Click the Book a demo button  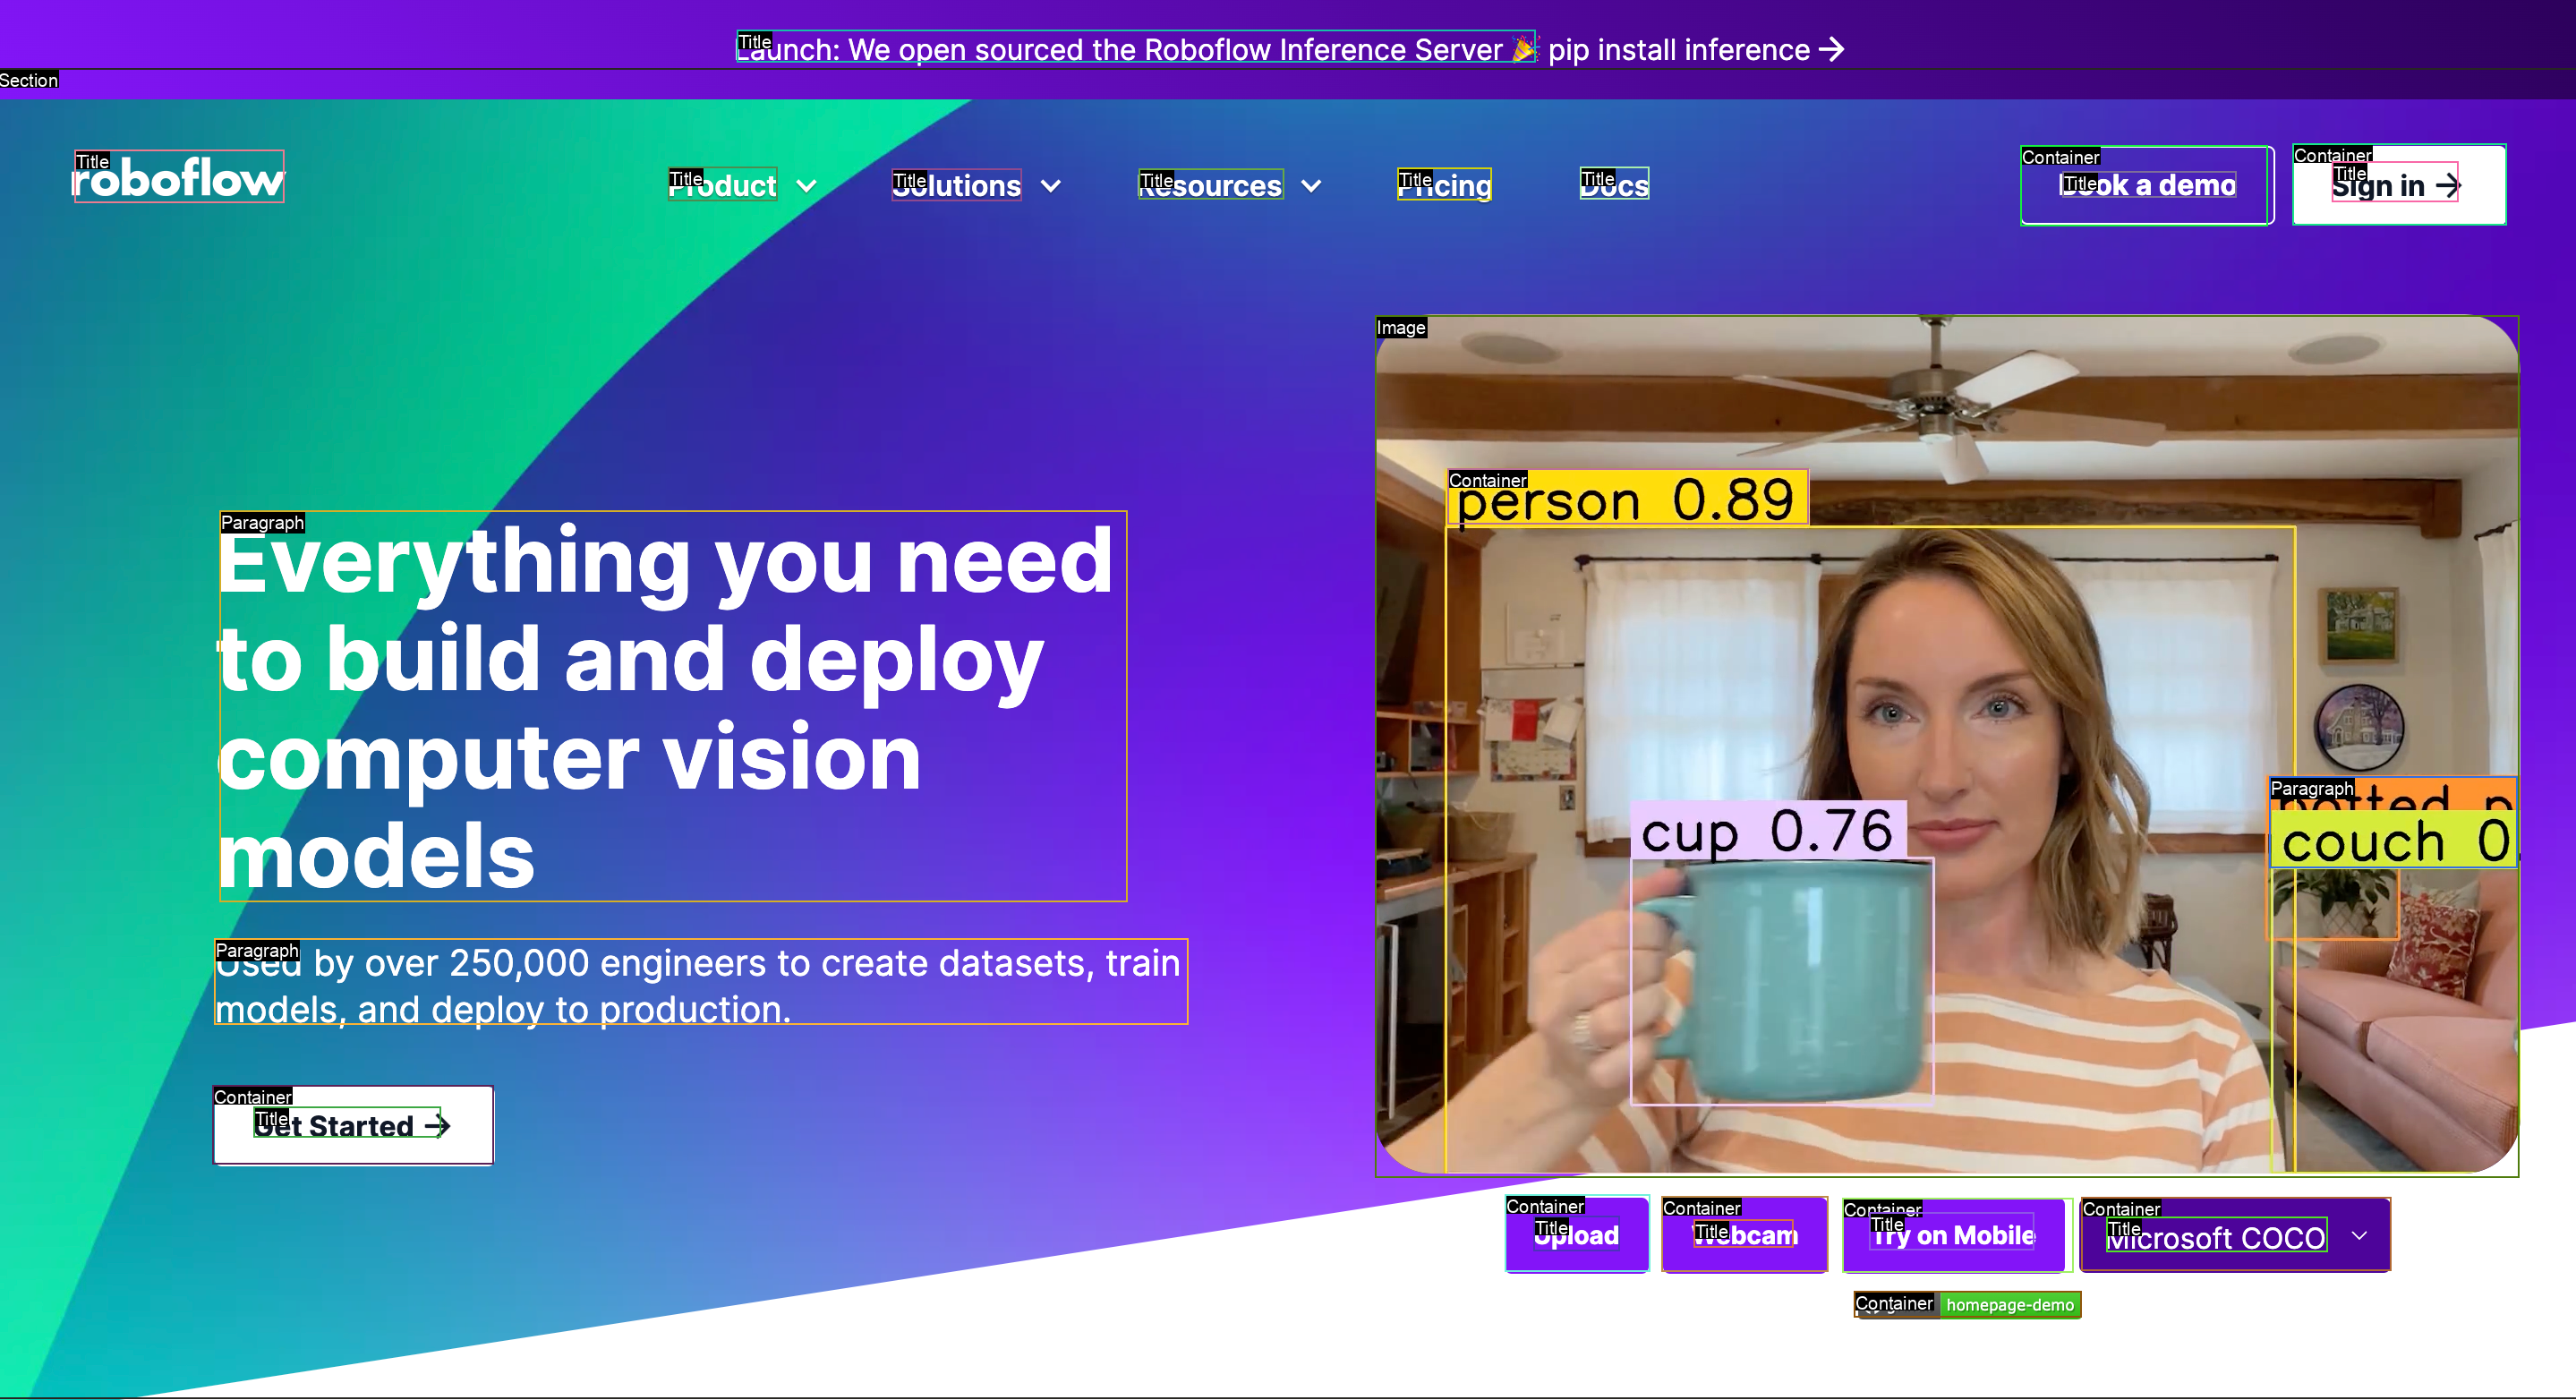click(2146, 186)
